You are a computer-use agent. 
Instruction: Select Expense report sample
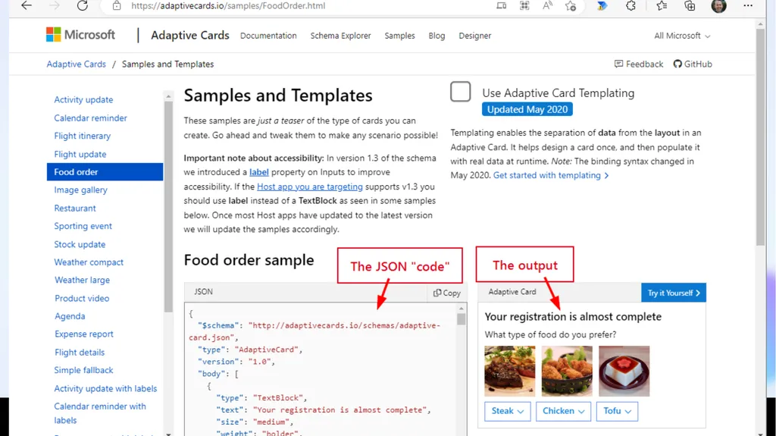pos(83,334)
